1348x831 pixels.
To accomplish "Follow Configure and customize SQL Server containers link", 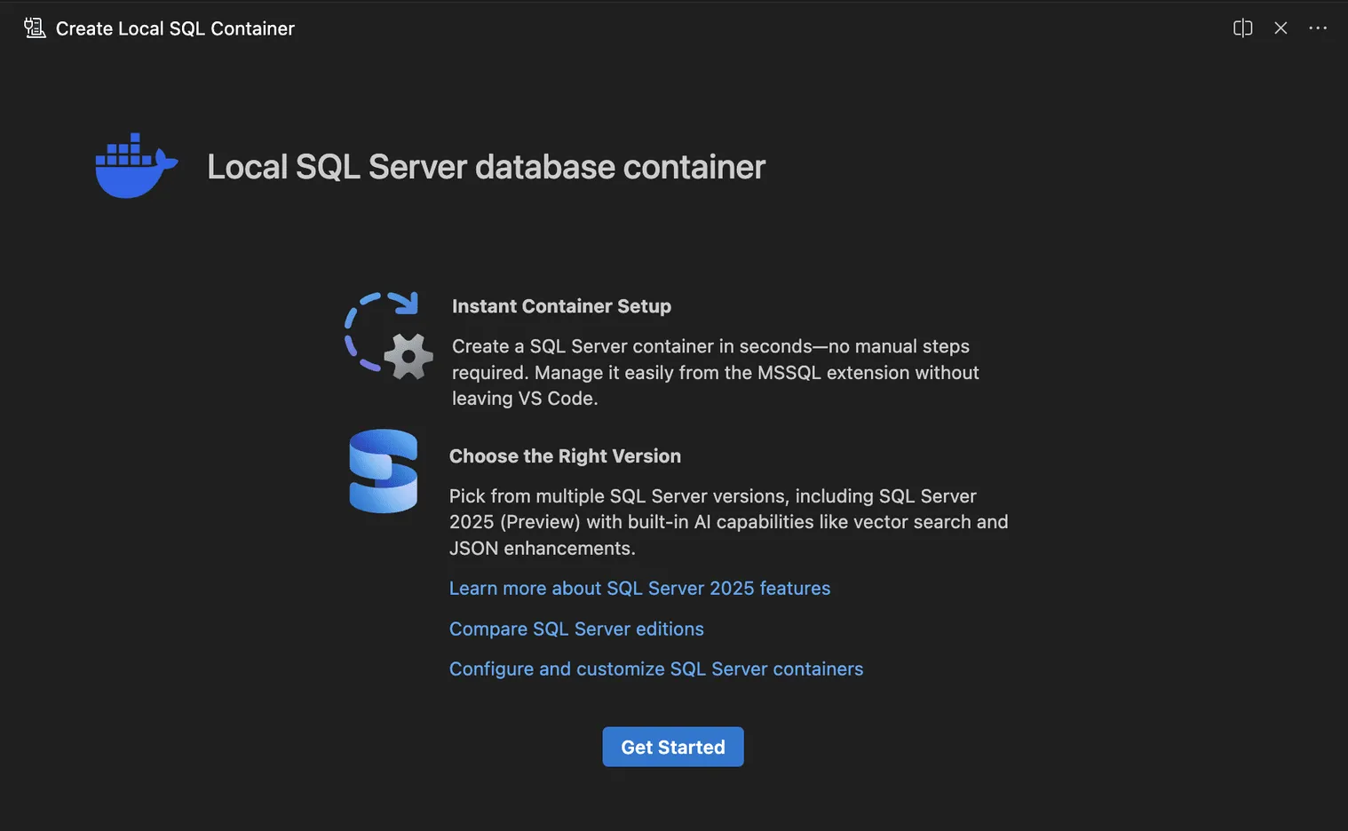I will pos(656,669).
